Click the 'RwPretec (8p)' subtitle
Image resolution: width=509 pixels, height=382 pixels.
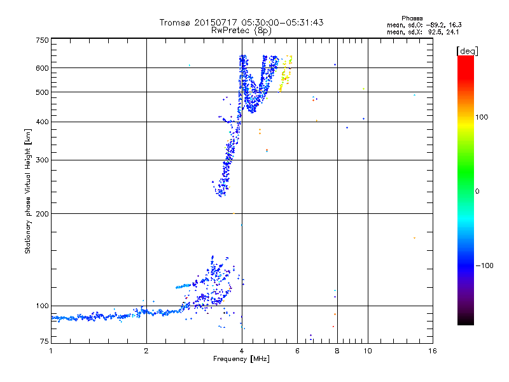coord(241,31)
